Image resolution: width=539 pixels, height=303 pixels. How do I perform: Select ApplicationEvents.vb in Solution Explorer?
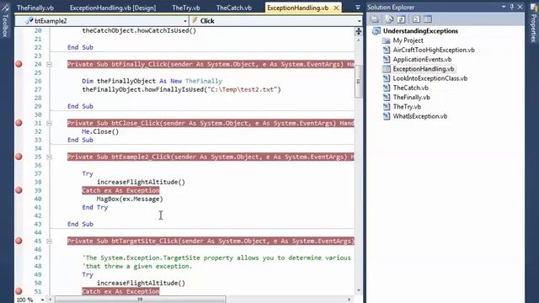(x=422, y=60)
